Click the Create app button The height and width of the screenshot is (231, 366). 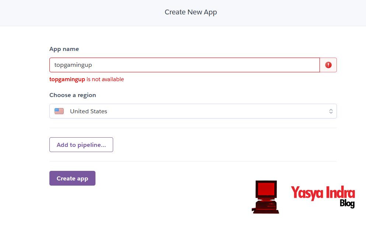72,178
